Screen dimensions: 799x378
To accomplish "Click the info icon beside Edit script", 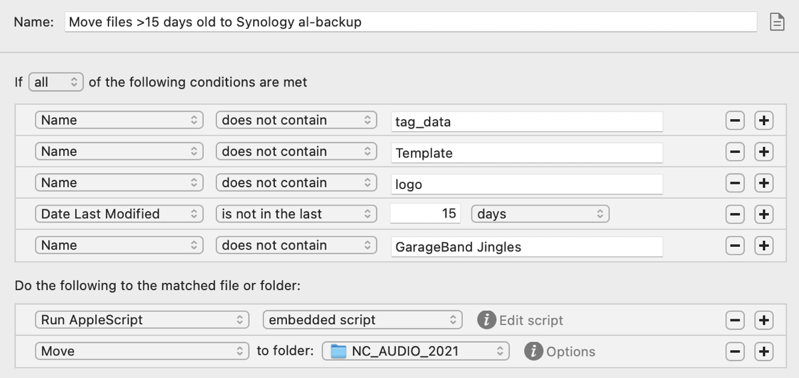I will (x=487, y=320).
